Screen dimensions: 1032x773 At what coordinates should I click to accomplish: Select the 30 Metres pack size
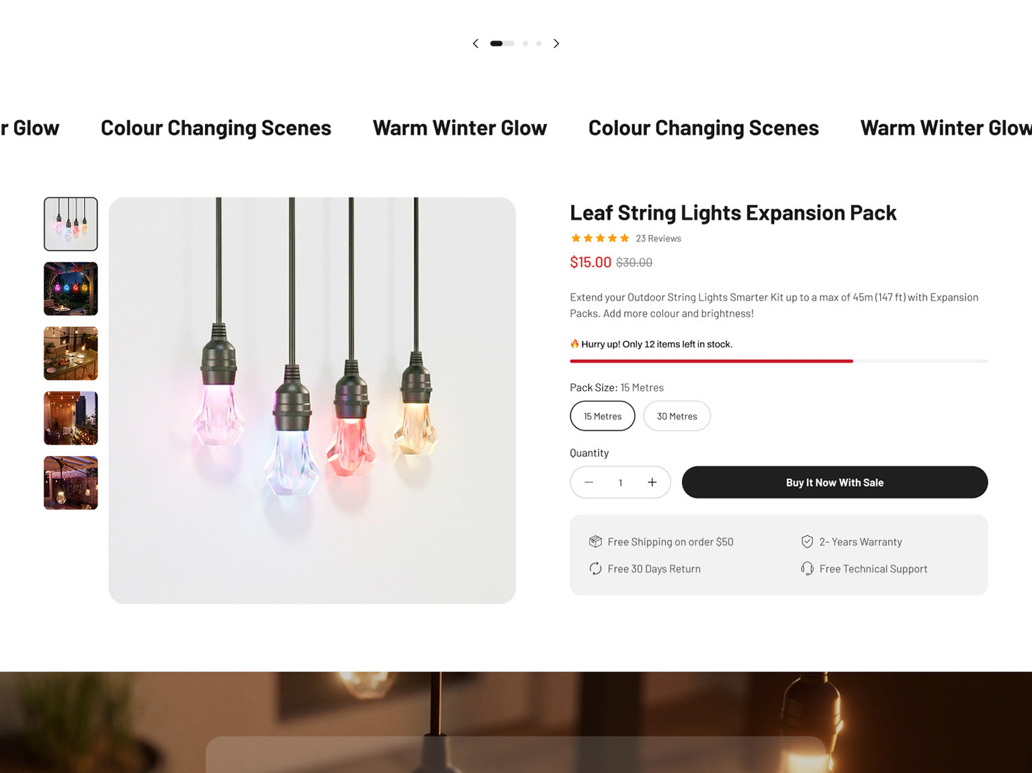[x=677, y=416]
